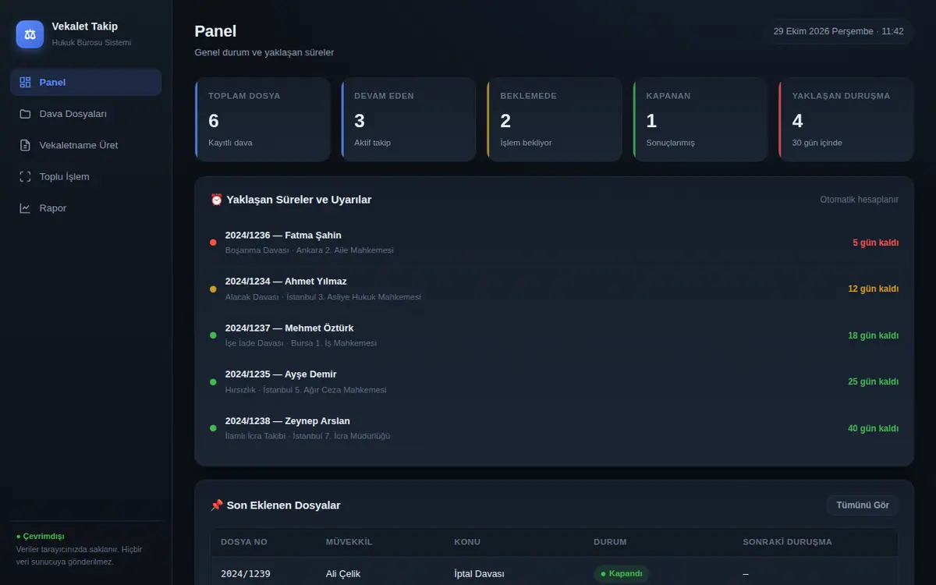Click the '5 gün kaldı' warning
The width and height of the screenshot is (936, 585).
click(875, 243)
